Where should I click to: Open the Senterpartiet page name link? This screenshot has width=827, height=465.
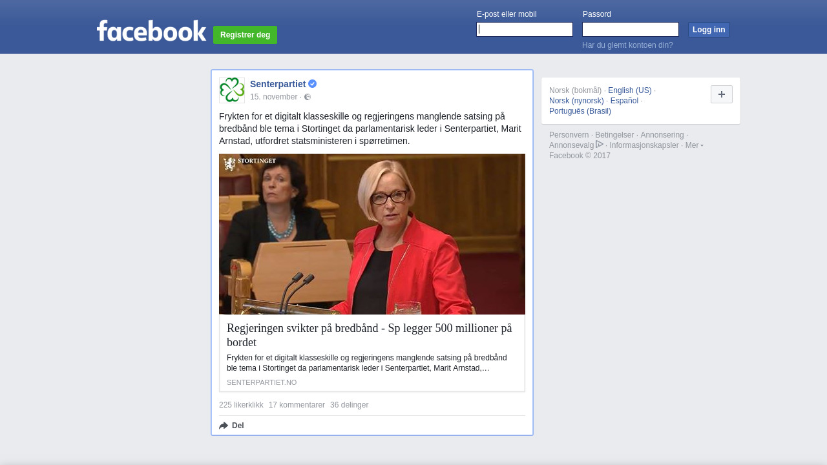tap(278, 84)
